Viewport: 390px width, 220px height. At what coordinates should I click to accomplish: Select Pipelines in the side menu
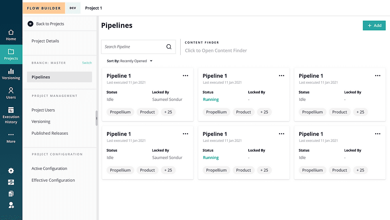(59, 77)
